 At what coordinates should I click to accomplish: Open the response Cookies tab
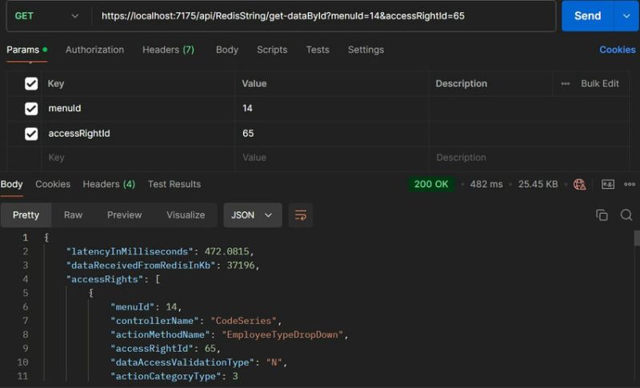pyautogui.click(x=53, y=185)
